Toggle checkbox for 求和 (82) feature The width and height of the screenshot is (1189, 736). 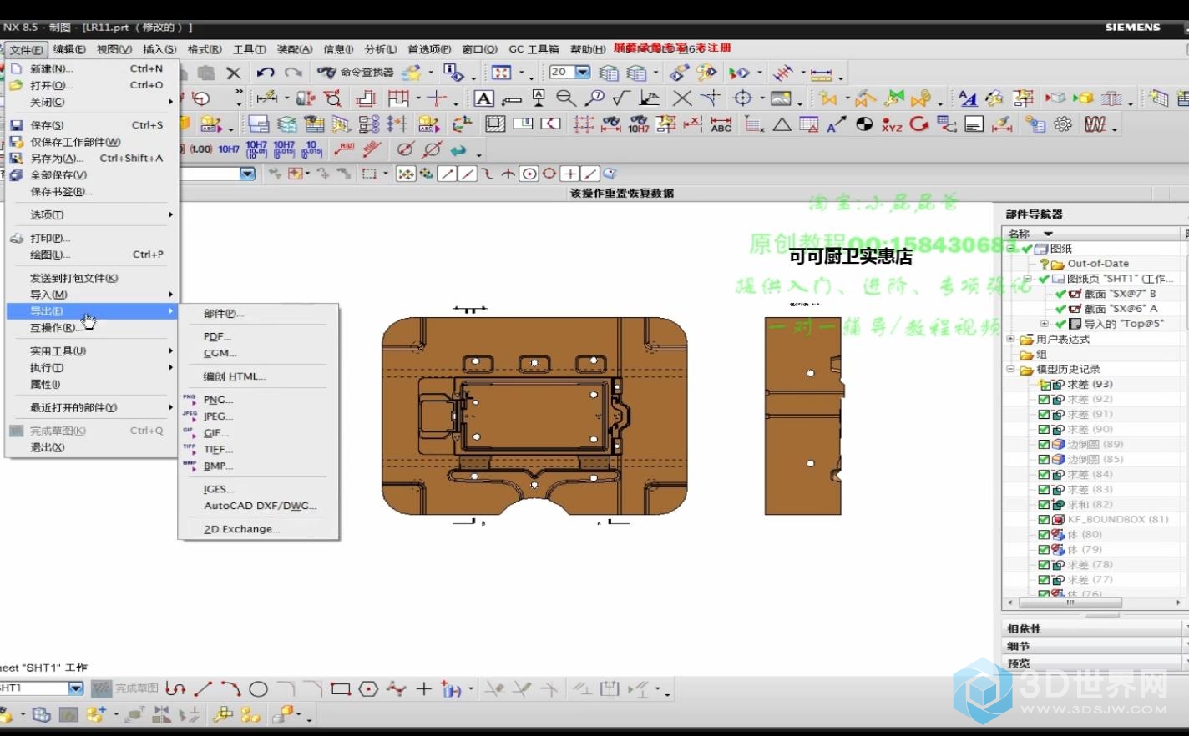point(1044,505)
